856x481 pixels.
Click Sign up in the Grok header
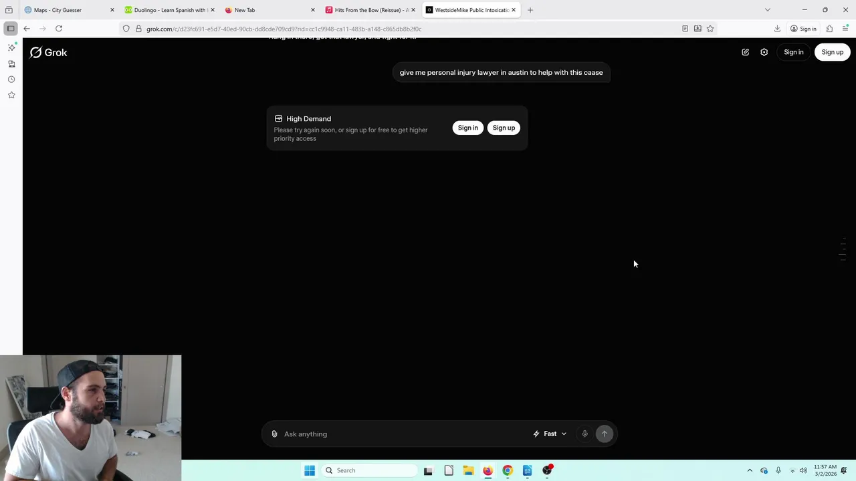833,52
